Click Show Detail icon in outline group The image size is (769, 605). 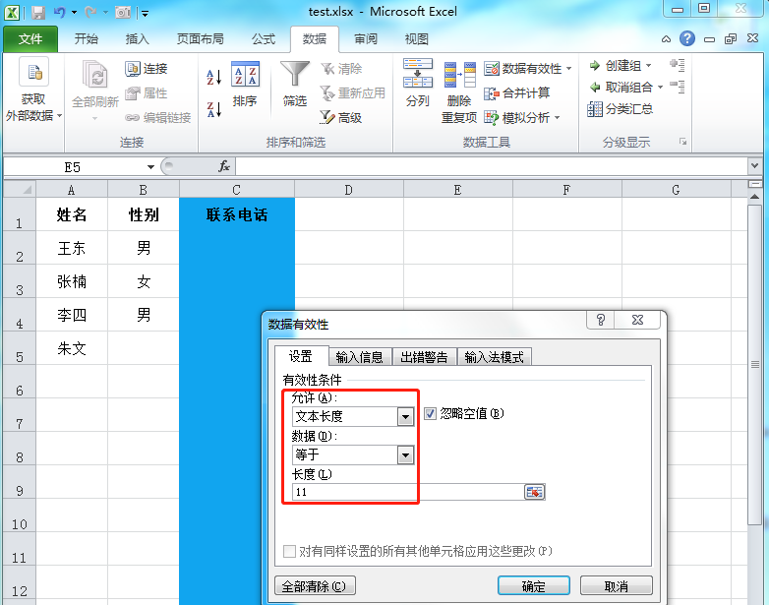pyautogui.click(x=678, y=64)
